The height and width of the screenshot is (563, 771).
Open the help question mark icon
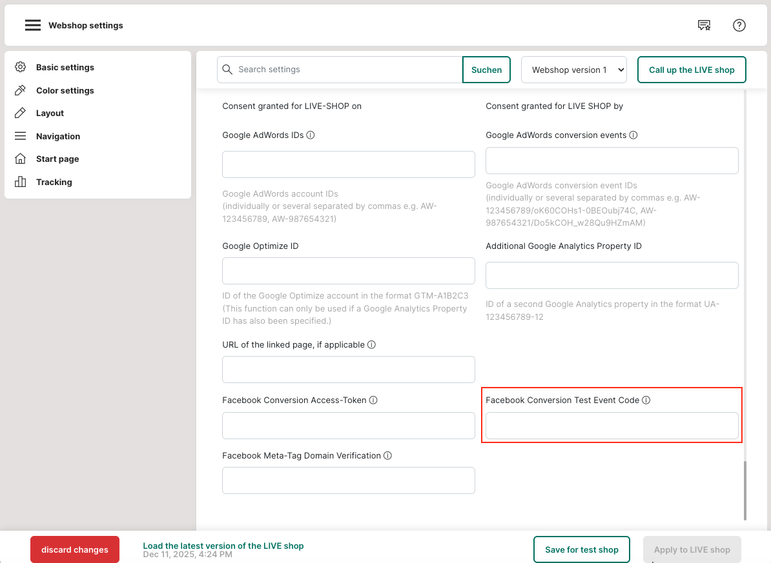(739, 25)
